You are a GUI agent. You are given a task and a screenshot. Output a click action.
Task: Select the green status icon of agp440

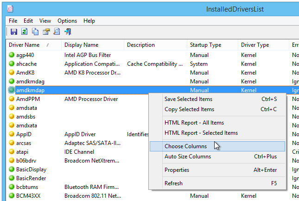[x=12, y=55]
